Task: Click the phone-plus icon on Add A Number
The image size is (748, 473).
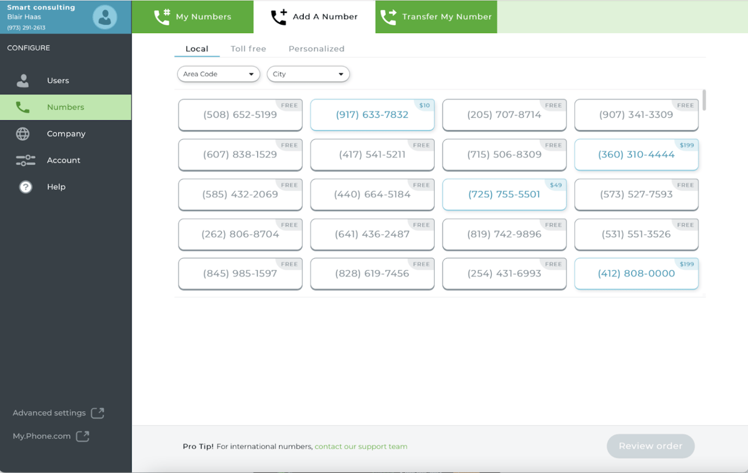Action: pyautogui.click(x=279, y=16)
